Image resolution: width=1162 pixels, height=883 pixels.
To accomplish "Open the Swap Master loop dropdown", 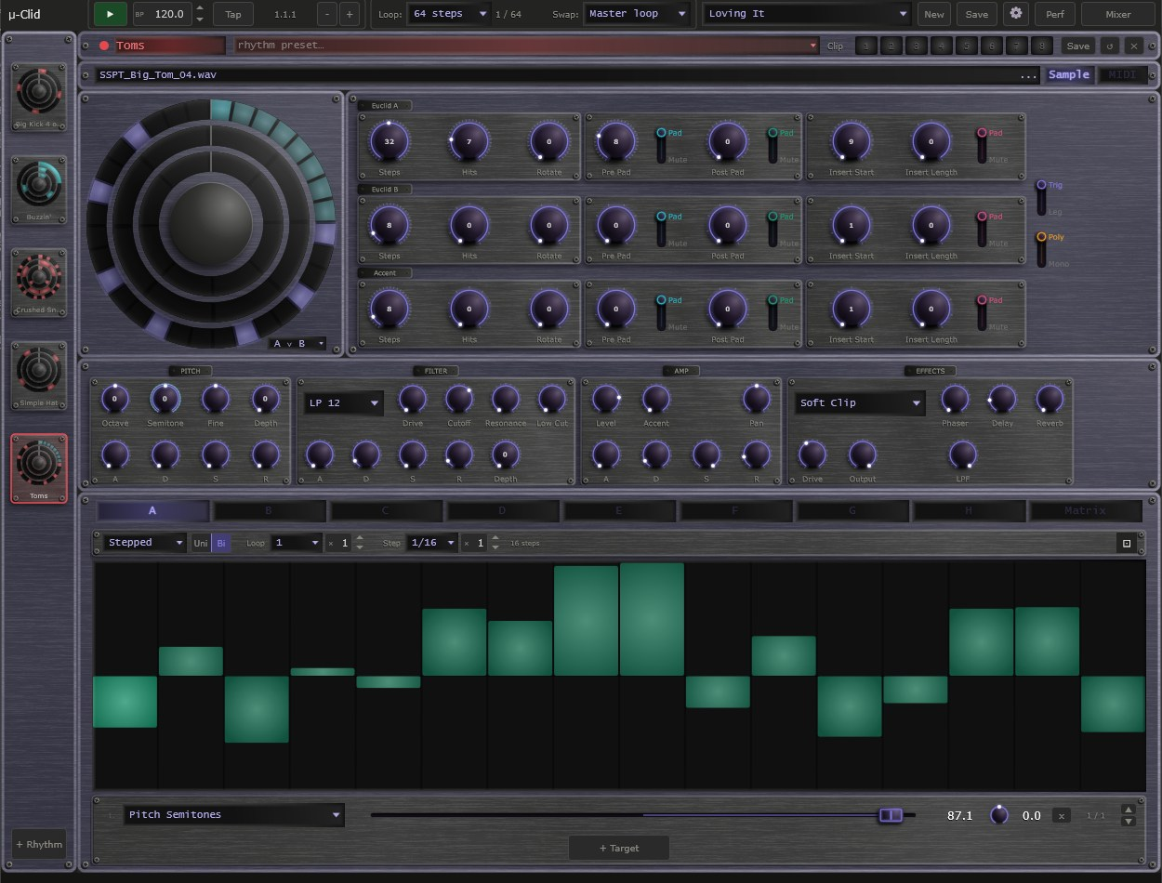I will [638, 14].
